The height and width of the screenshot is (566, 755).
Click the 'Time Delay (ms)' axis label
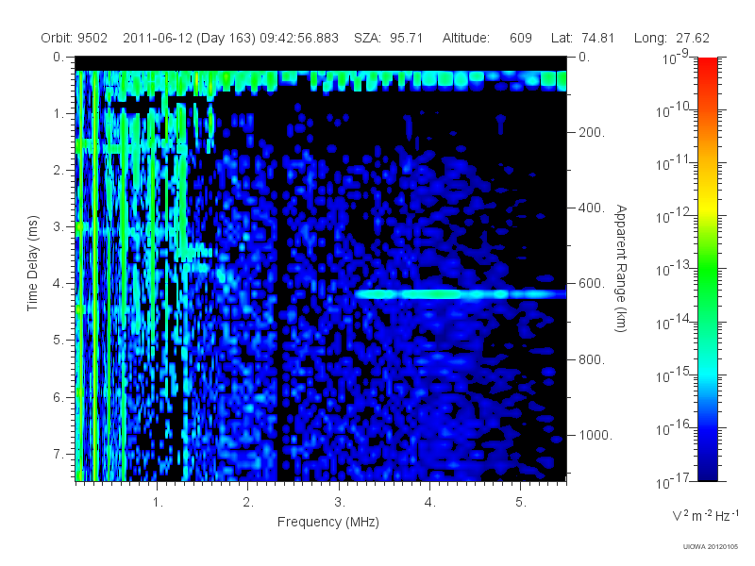coord(32,263)
